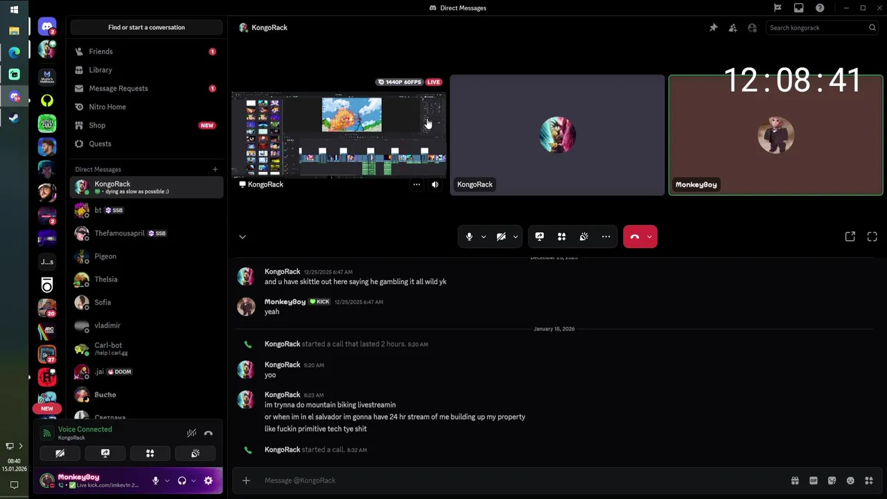Open Message Requests
The height and width of the screenshot is (499, 887).
[146, 89]
